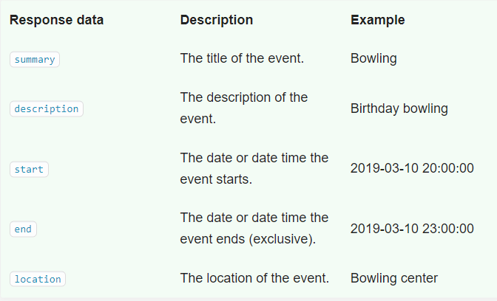Click the Example column header

coord(377,20)
